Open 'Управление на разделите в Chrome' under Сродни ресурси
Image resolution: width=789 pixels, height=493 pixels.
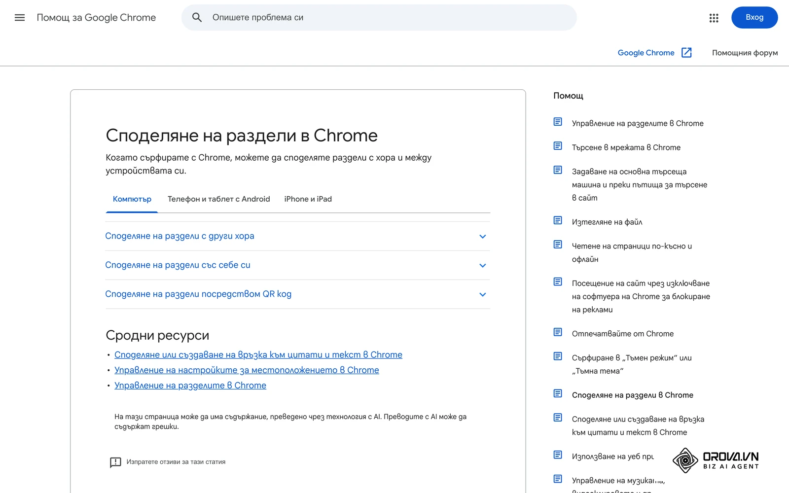click(x=190, y=386)
